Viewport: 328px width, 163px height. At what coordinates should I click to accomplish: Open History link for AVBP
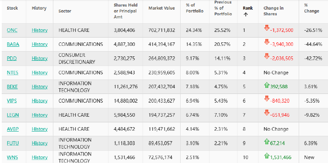tap(40, 129)
